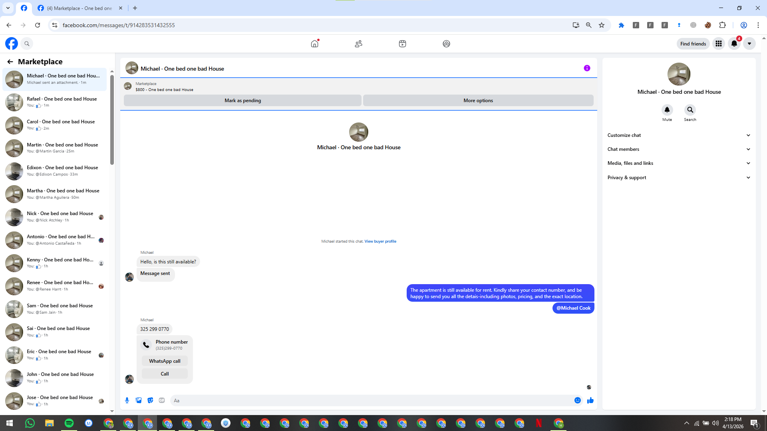
Task: Search in conversation using magnifier icon
Action: pyautogui.click(x=690, y=110)
